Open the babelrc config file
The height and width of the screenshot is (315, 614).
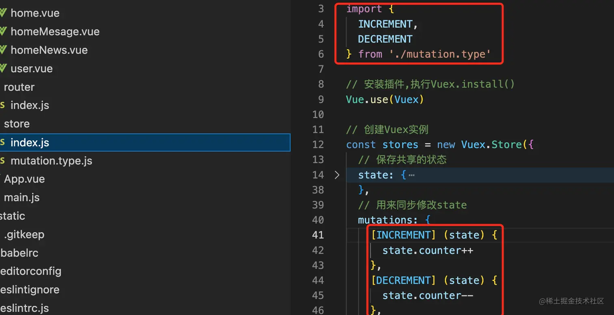coord(19,253)
